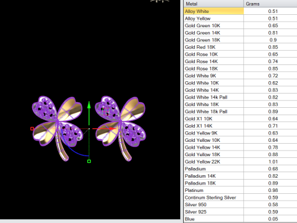Click the 0.58 grams value for Silver 950
Image resolution: width=297 pixels, height=223 pixels.
(x=273, y=204)
